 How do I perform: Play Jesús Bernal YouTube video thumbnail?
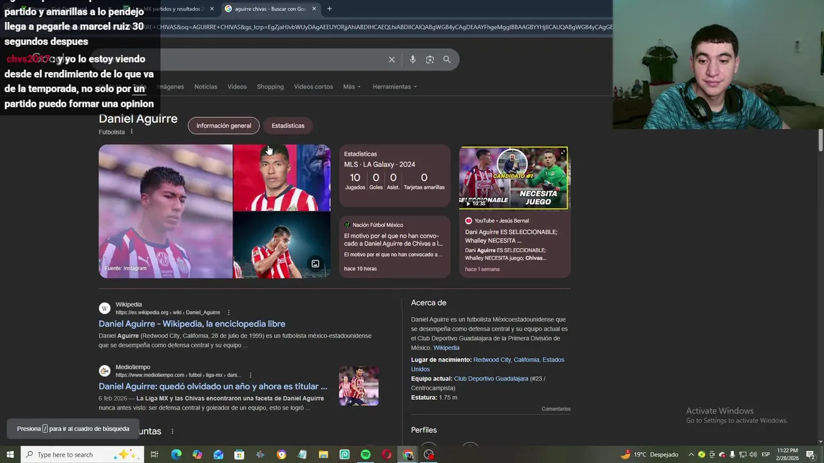(514, 178)
